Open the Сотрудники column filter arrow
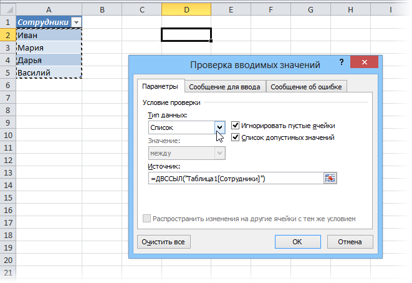Screen dimensions: 412x283 click(76, 22)
